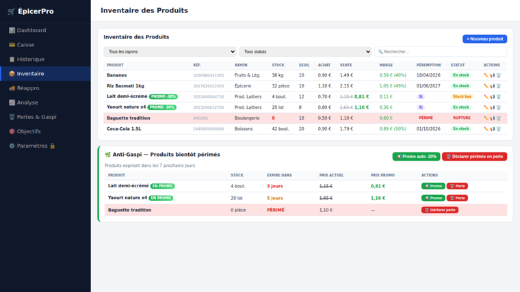
Task: Mark Yaourt nature x4 as Perte
Action: click(457, 198)
